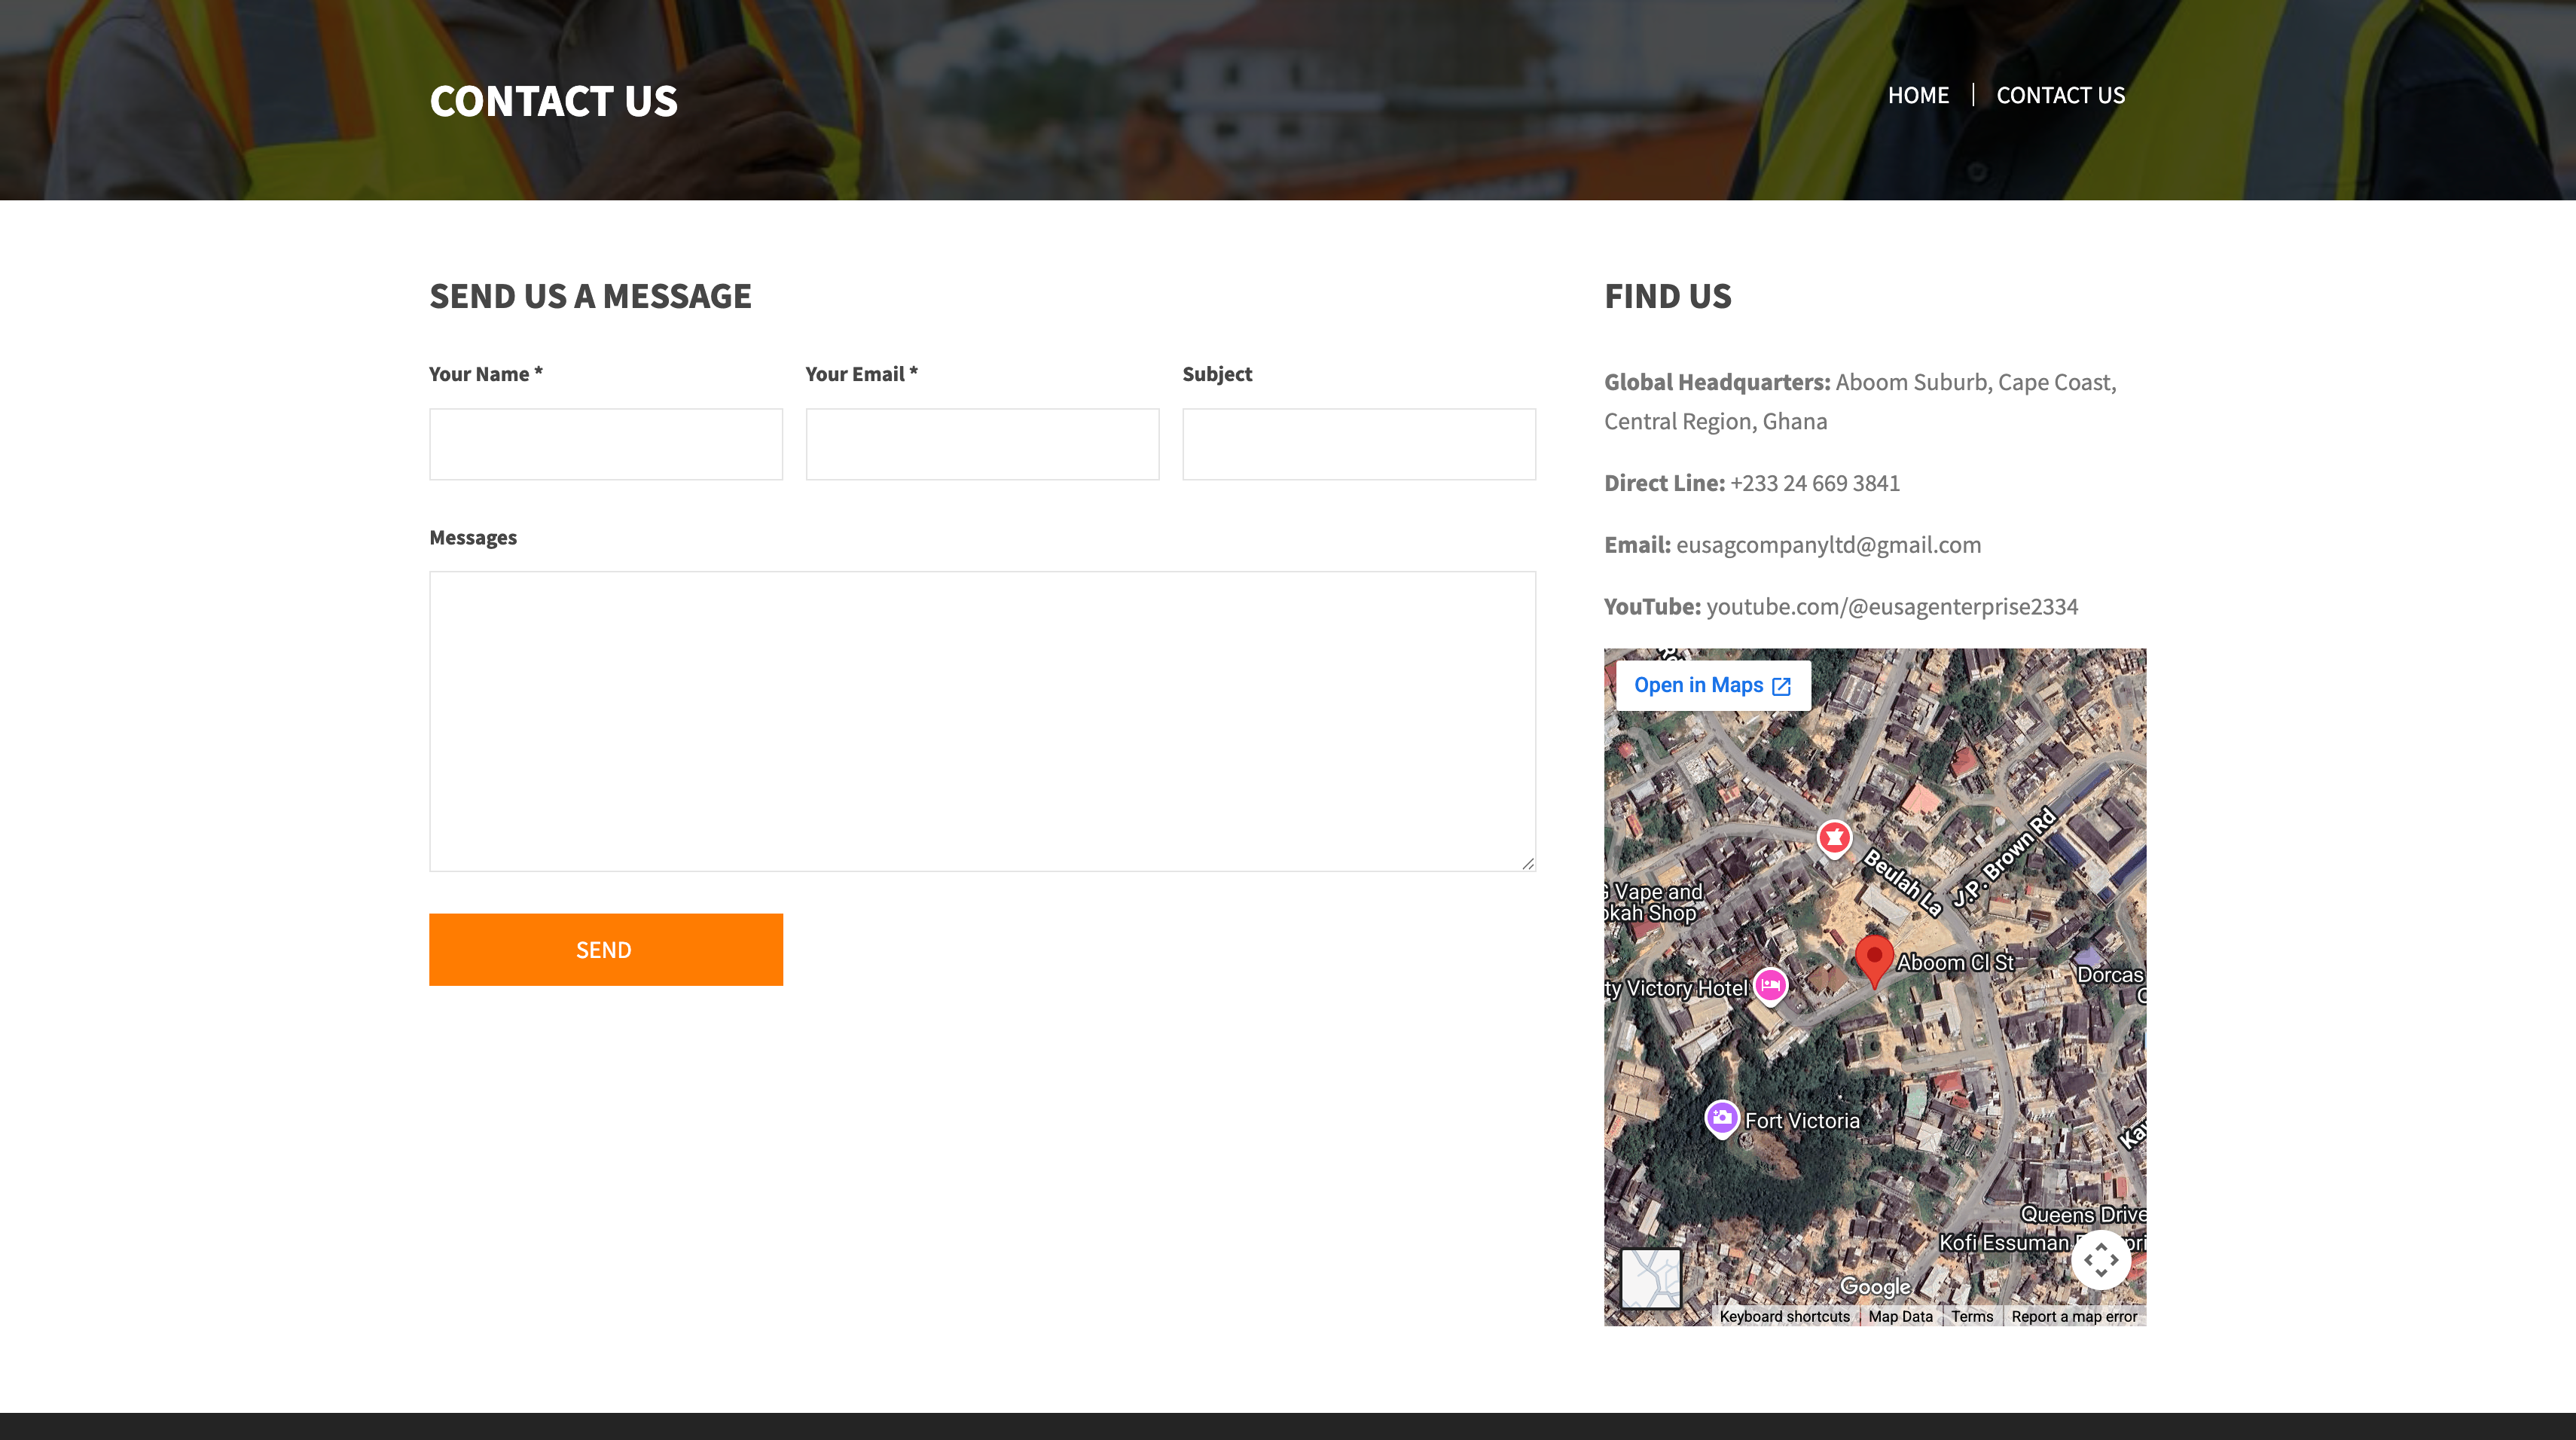The height and width of the screenshot is (1440, 2576).
Task: Click the CONTACT US breadcrumb link
Action: (x=2060, y=95)
